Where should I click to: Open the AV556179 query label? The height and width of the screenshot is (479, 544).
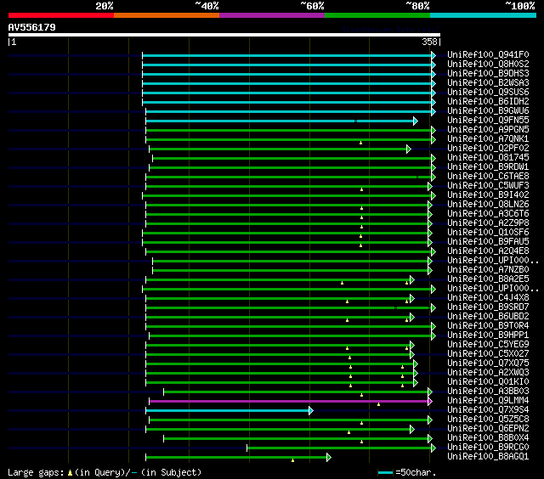click(32, 27)
